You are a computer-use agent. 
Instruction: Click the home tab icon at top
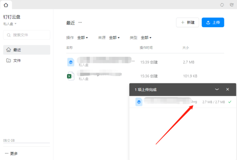6,5
